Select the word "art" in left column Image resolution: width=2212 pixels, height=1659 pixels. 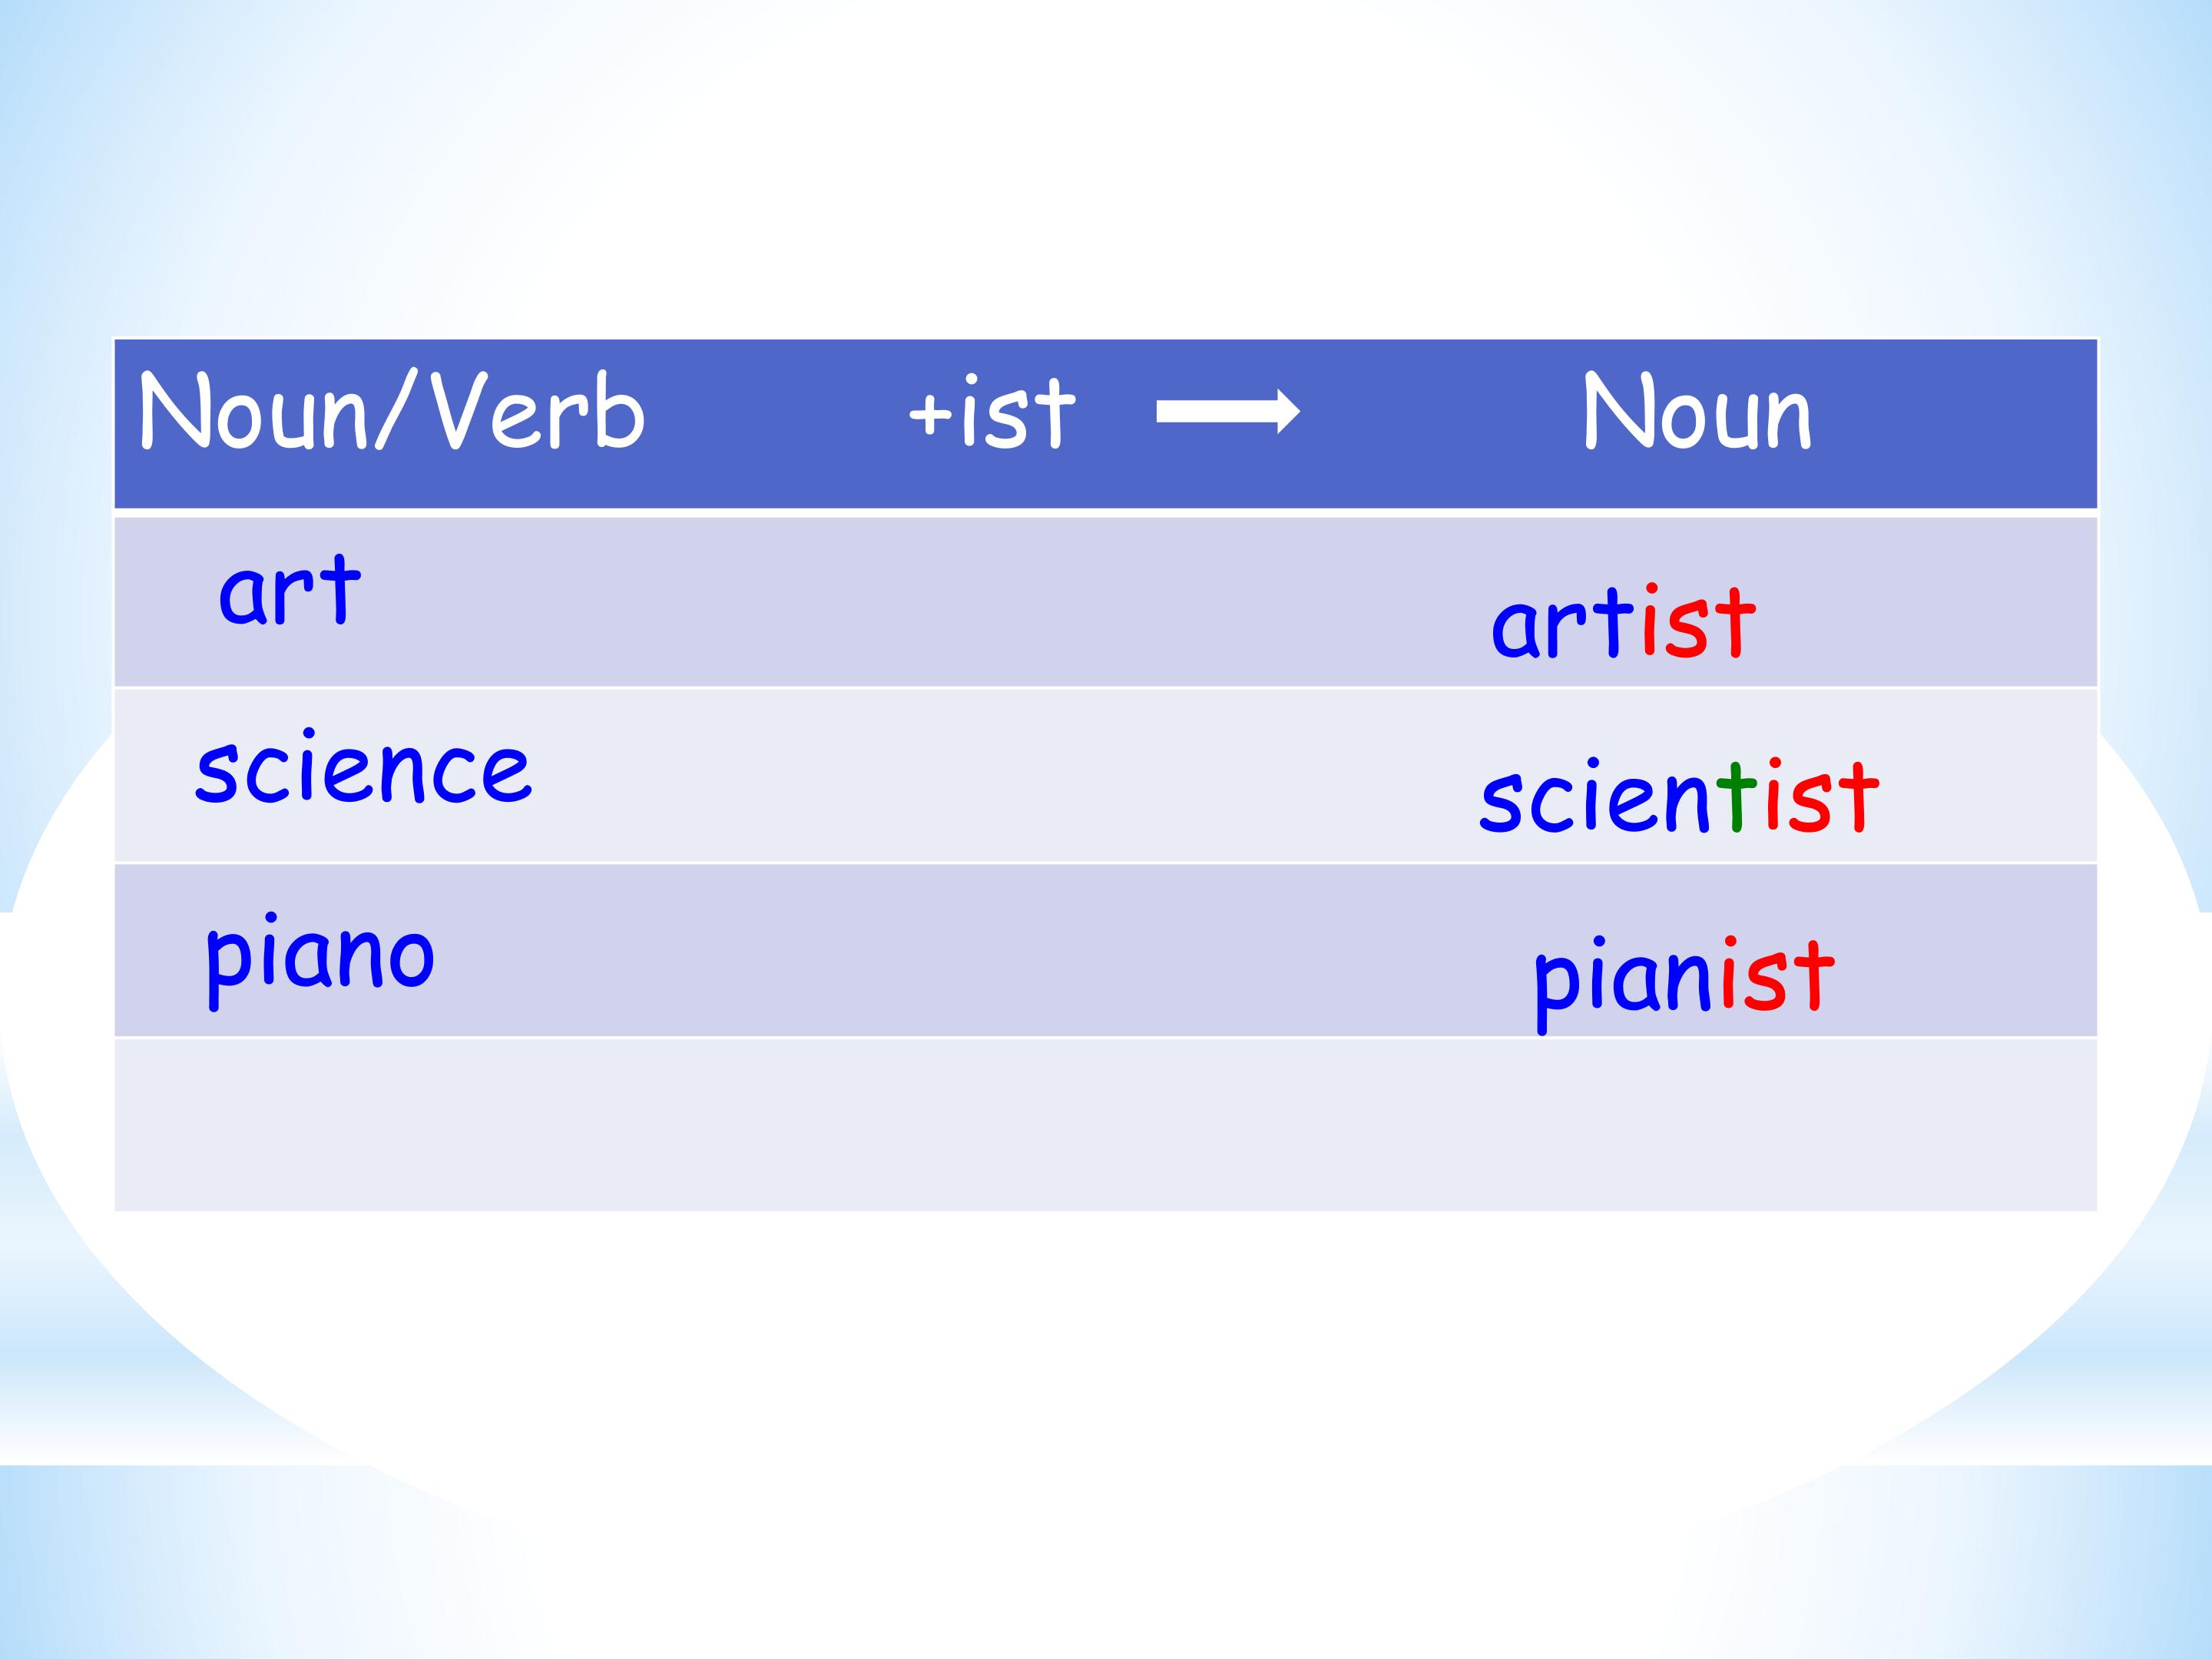coord(289,592)
